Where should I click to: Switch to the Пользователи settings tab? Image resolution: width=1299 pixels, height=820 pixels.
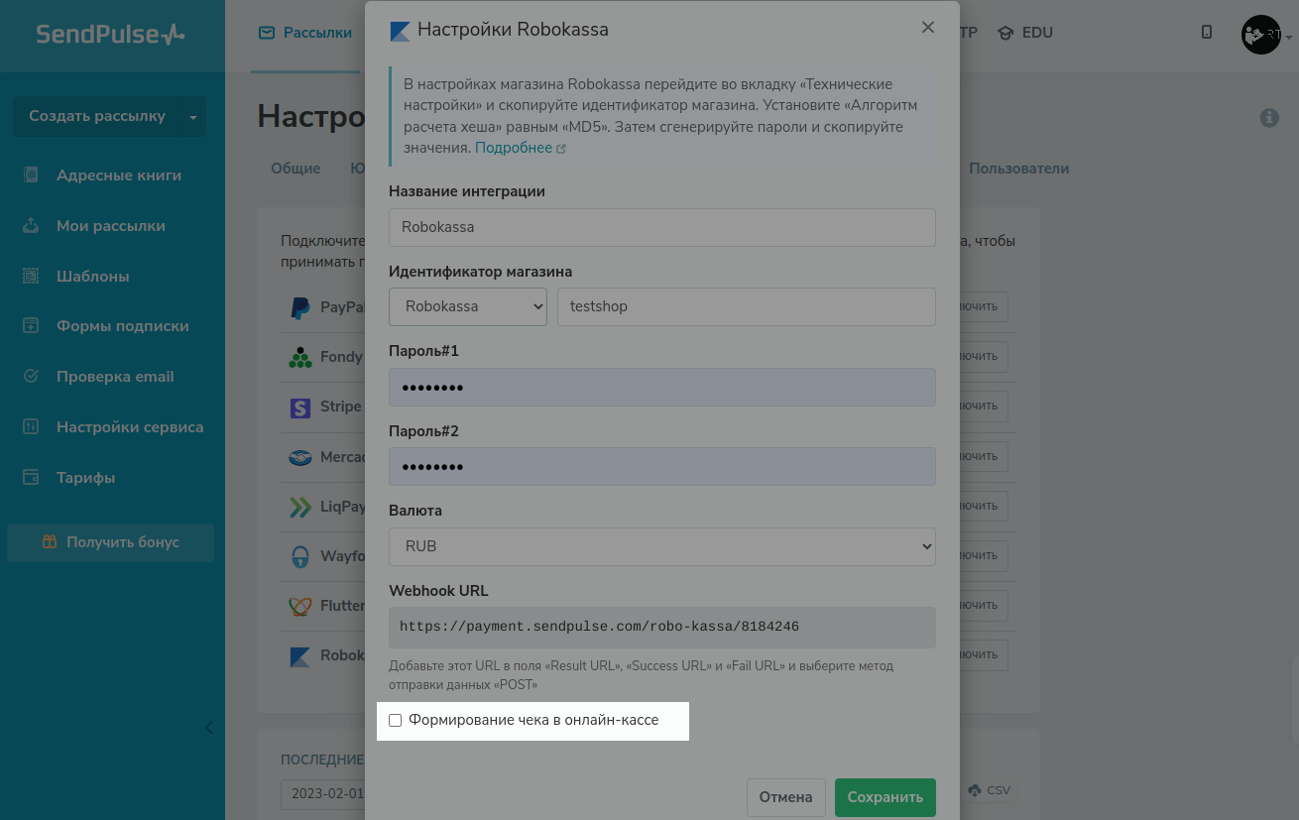point(1019,169)
